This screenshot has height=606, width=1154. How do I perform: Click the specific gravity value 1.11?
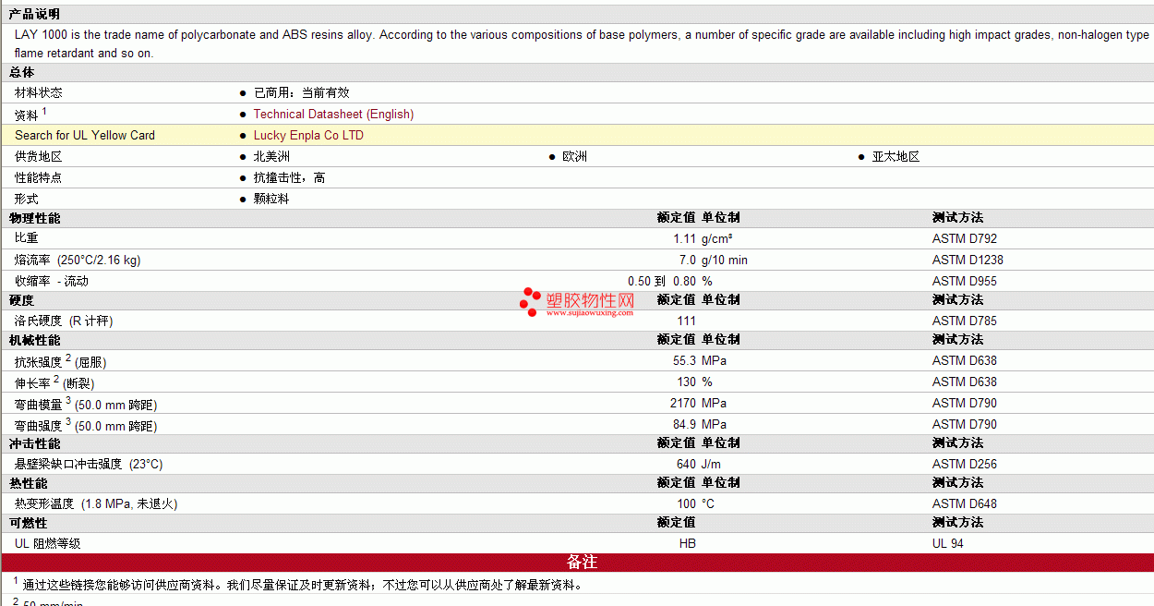(684, 239)
